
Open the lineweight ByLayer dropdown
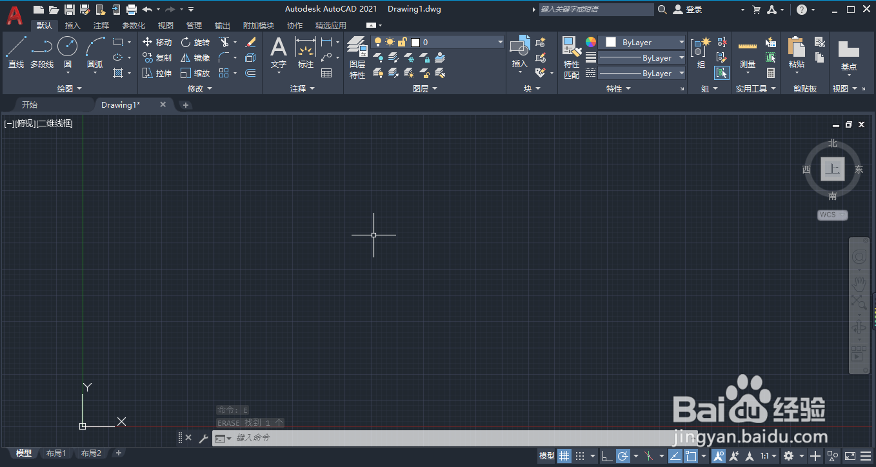[642, 57]
